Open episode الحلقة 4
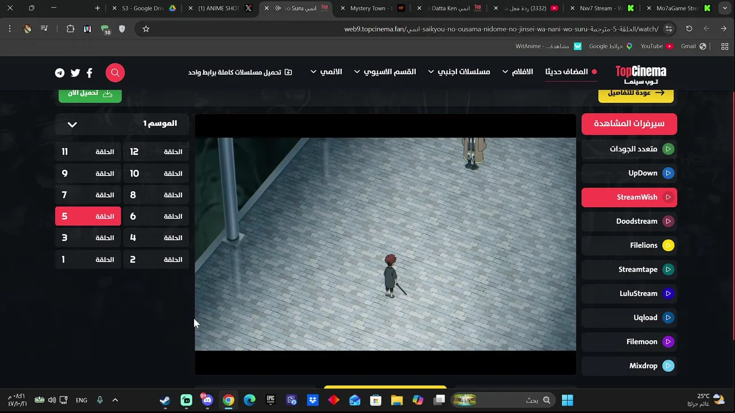735x413 pixels. pyautogui.click(x=156, y=237)
